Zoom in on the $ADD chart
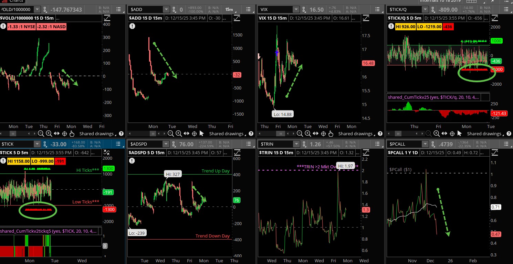513x264 pixels. [178, 134]
